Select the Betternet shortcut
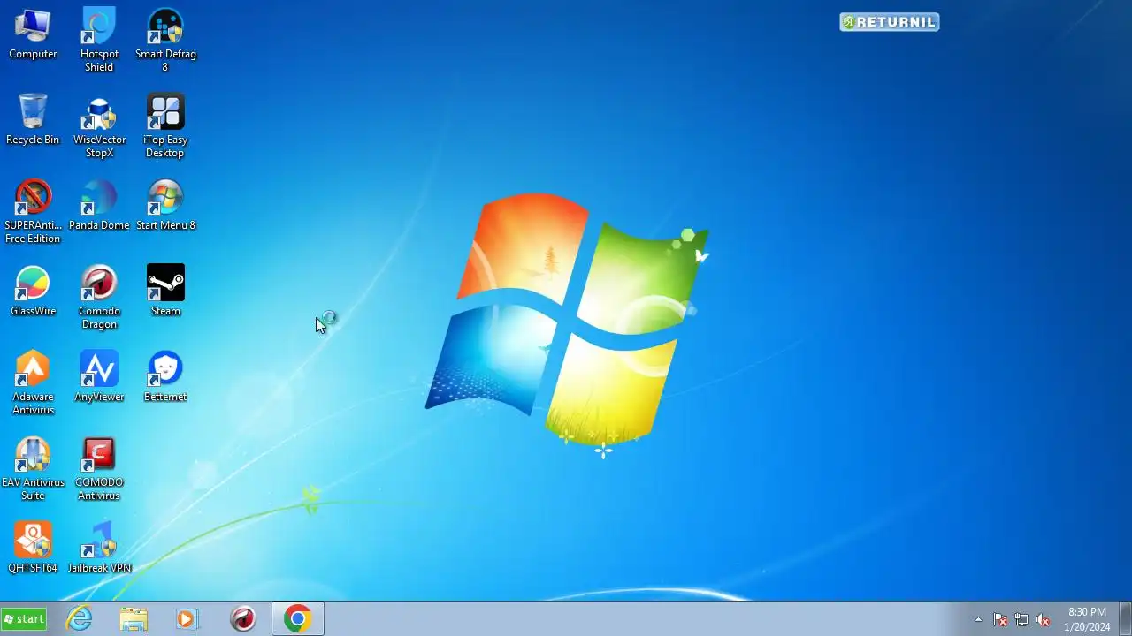Screen dimensions: 1132x636 pyautogui.click(x=165, y=377)
